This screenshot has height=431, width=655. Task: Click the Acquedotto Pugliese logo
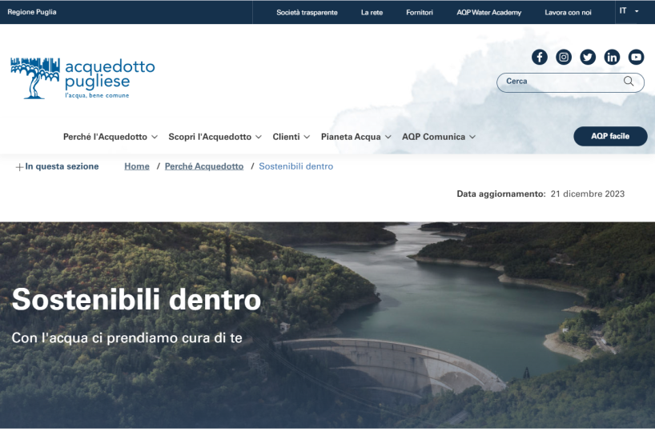[x=82, y=78]
